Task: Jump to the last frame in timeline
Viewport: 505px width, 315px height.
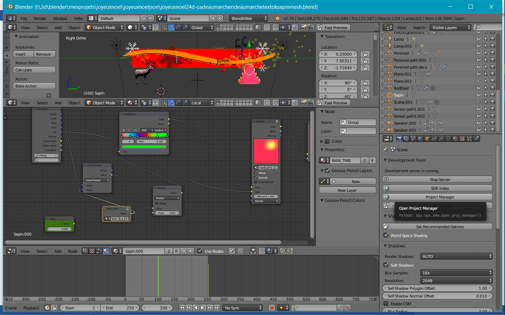Action: click(x=217, y=308)
